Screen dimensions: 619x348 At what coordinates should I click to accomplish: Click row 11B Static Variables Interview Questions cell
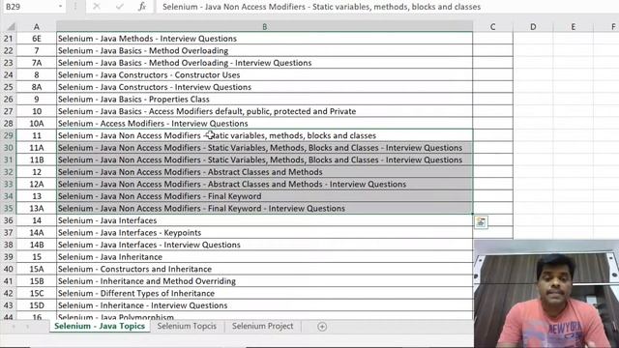click(x=264, y=159)
